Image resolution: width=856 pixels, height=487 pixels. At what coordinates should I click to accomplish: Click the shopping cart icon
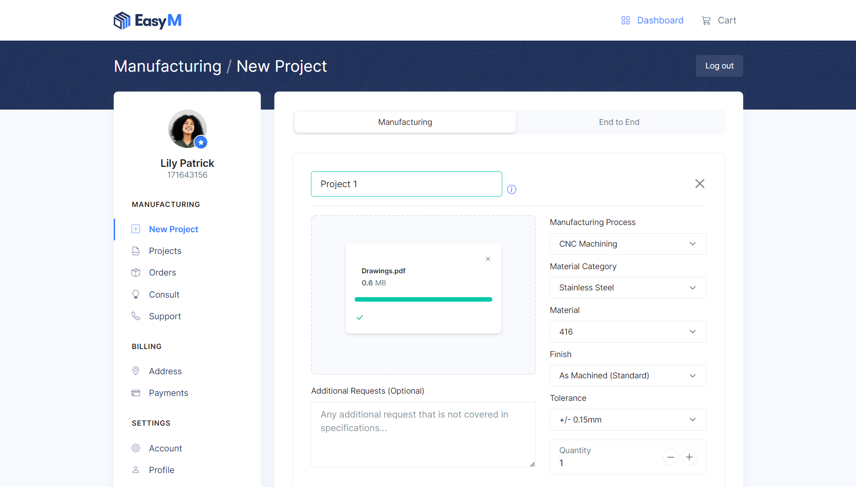tap(706, 20)
